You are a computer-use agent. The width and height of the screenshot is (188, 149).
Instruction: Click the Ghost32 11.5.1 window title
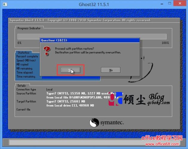94,4
